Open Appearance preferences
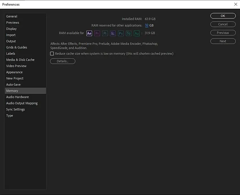Image resolution: width=240 pixels, height=195 pixels. click(x=25, y=72)
